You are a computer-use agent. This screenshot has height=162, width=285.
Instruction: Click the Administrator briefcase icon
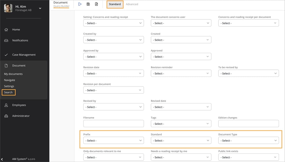[x=6, y=116]
